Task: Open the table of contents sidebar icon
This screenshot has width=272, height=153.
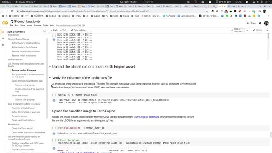Action: point(3,32)
